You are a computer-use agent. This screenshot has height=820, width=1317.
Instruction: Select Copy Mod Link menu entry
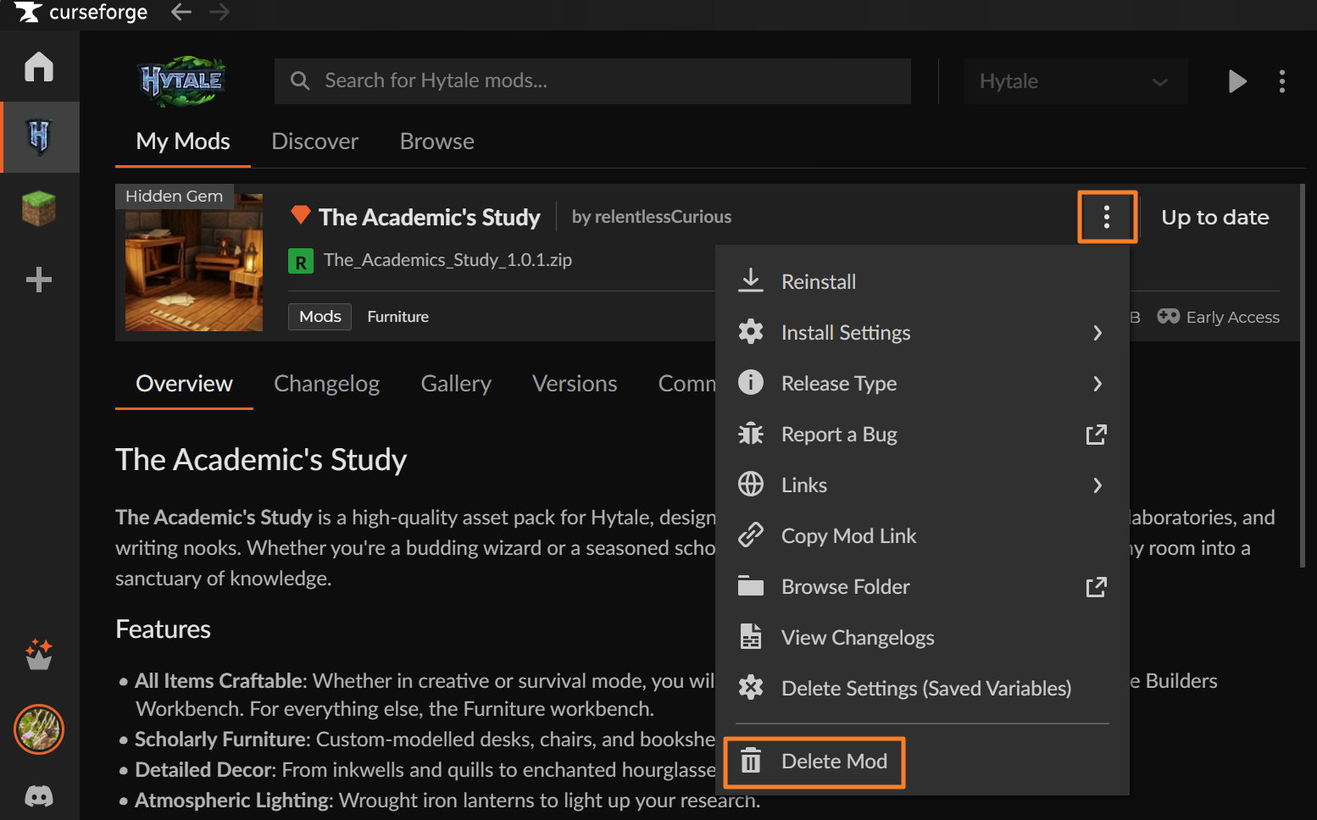coord(922,535)
